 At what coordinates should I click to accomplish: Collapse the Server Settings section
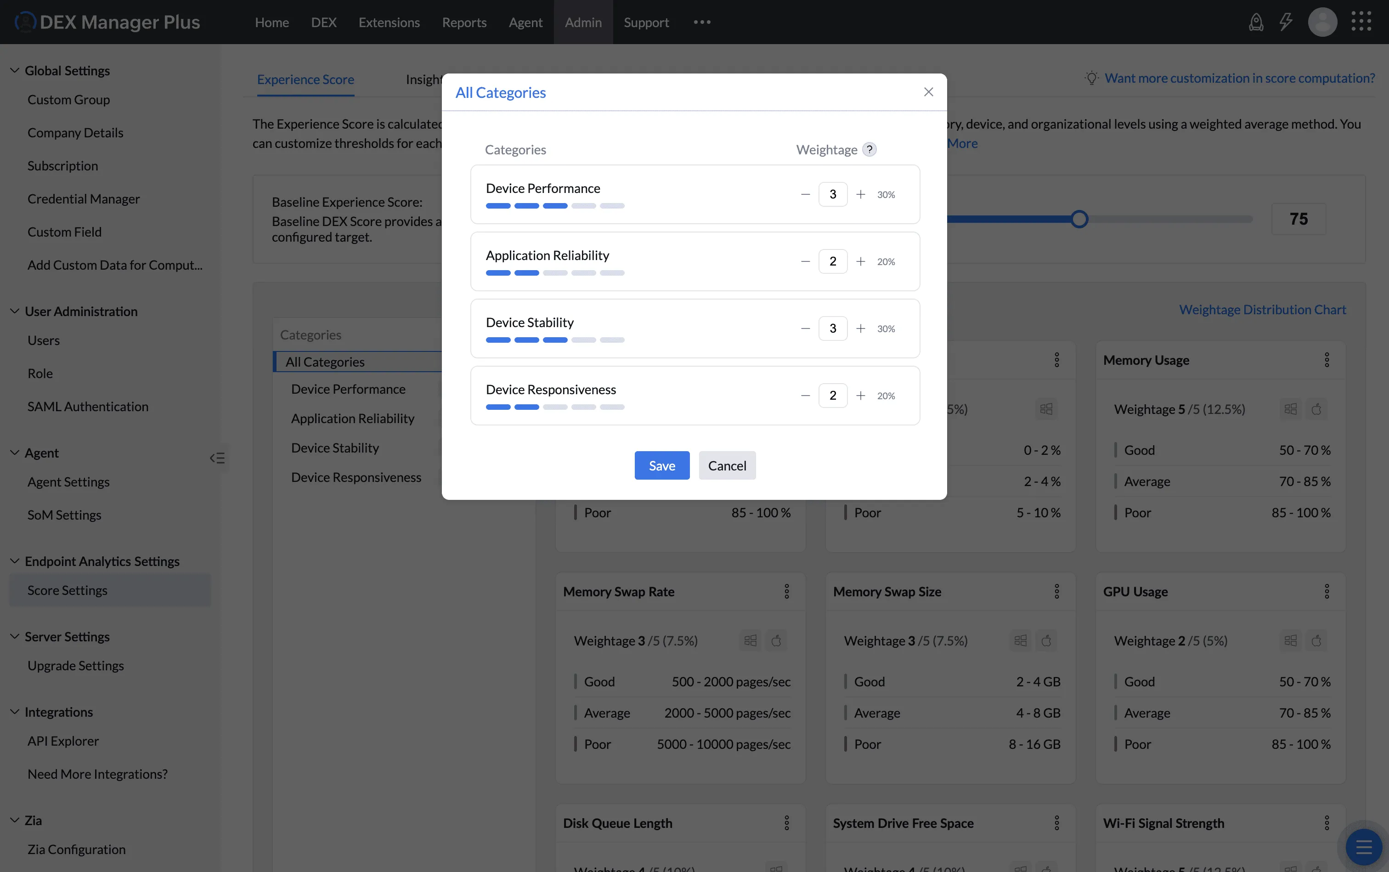click(x=15, y=636)
